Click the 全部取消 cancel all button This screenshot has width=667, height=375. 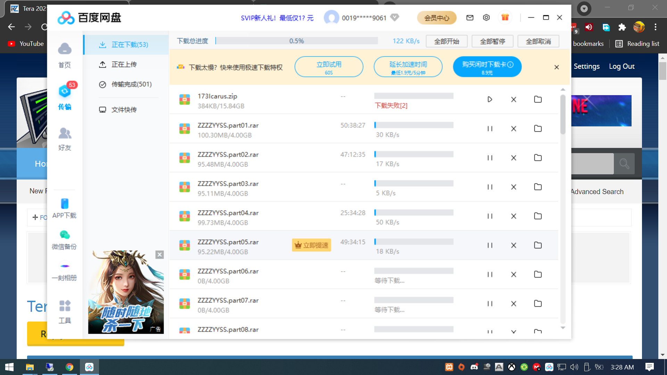[x=538, y=41]
